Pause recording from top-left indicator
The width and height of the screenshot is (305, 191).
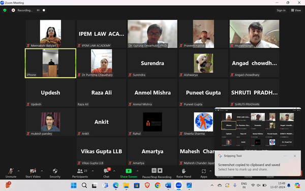38,10
